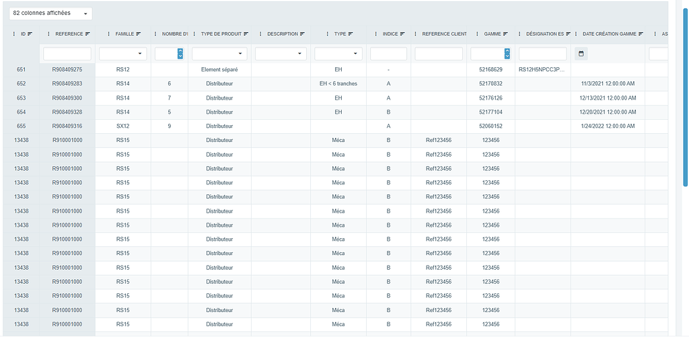The image size is (689, 337).
Task: Click the date '1/24/2022 12:00:00 AM'
Action: [608, 126]
